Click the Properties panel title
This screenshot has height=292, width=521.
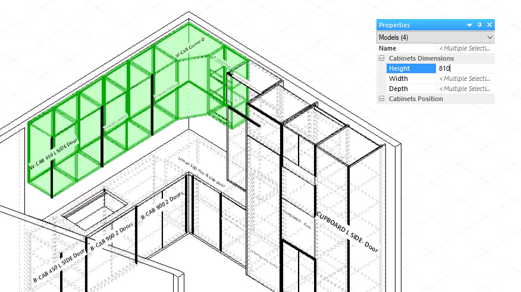394,25
